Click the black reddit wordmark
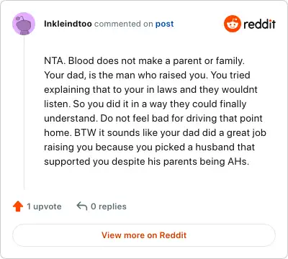Viewport: 288px width, 259px height. coord(259,24)
